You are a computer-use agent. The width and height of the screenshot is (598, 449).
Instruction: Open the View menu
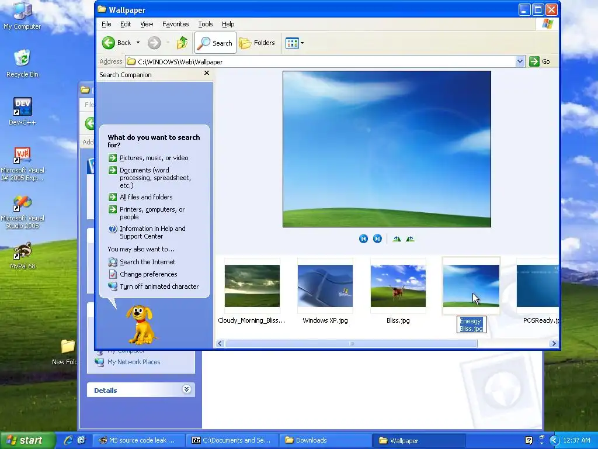click(147, 24)
